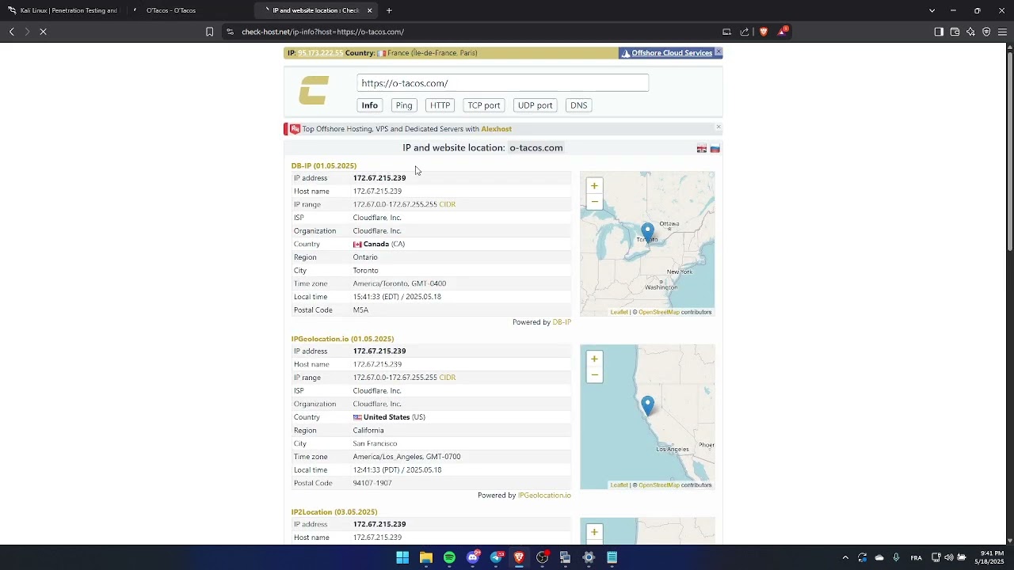Image resolution: width=1014 pixels, height=570 pixels.
Task: Open the Leaflet link on the Toronto map
Action: click(x=619, y=312)
